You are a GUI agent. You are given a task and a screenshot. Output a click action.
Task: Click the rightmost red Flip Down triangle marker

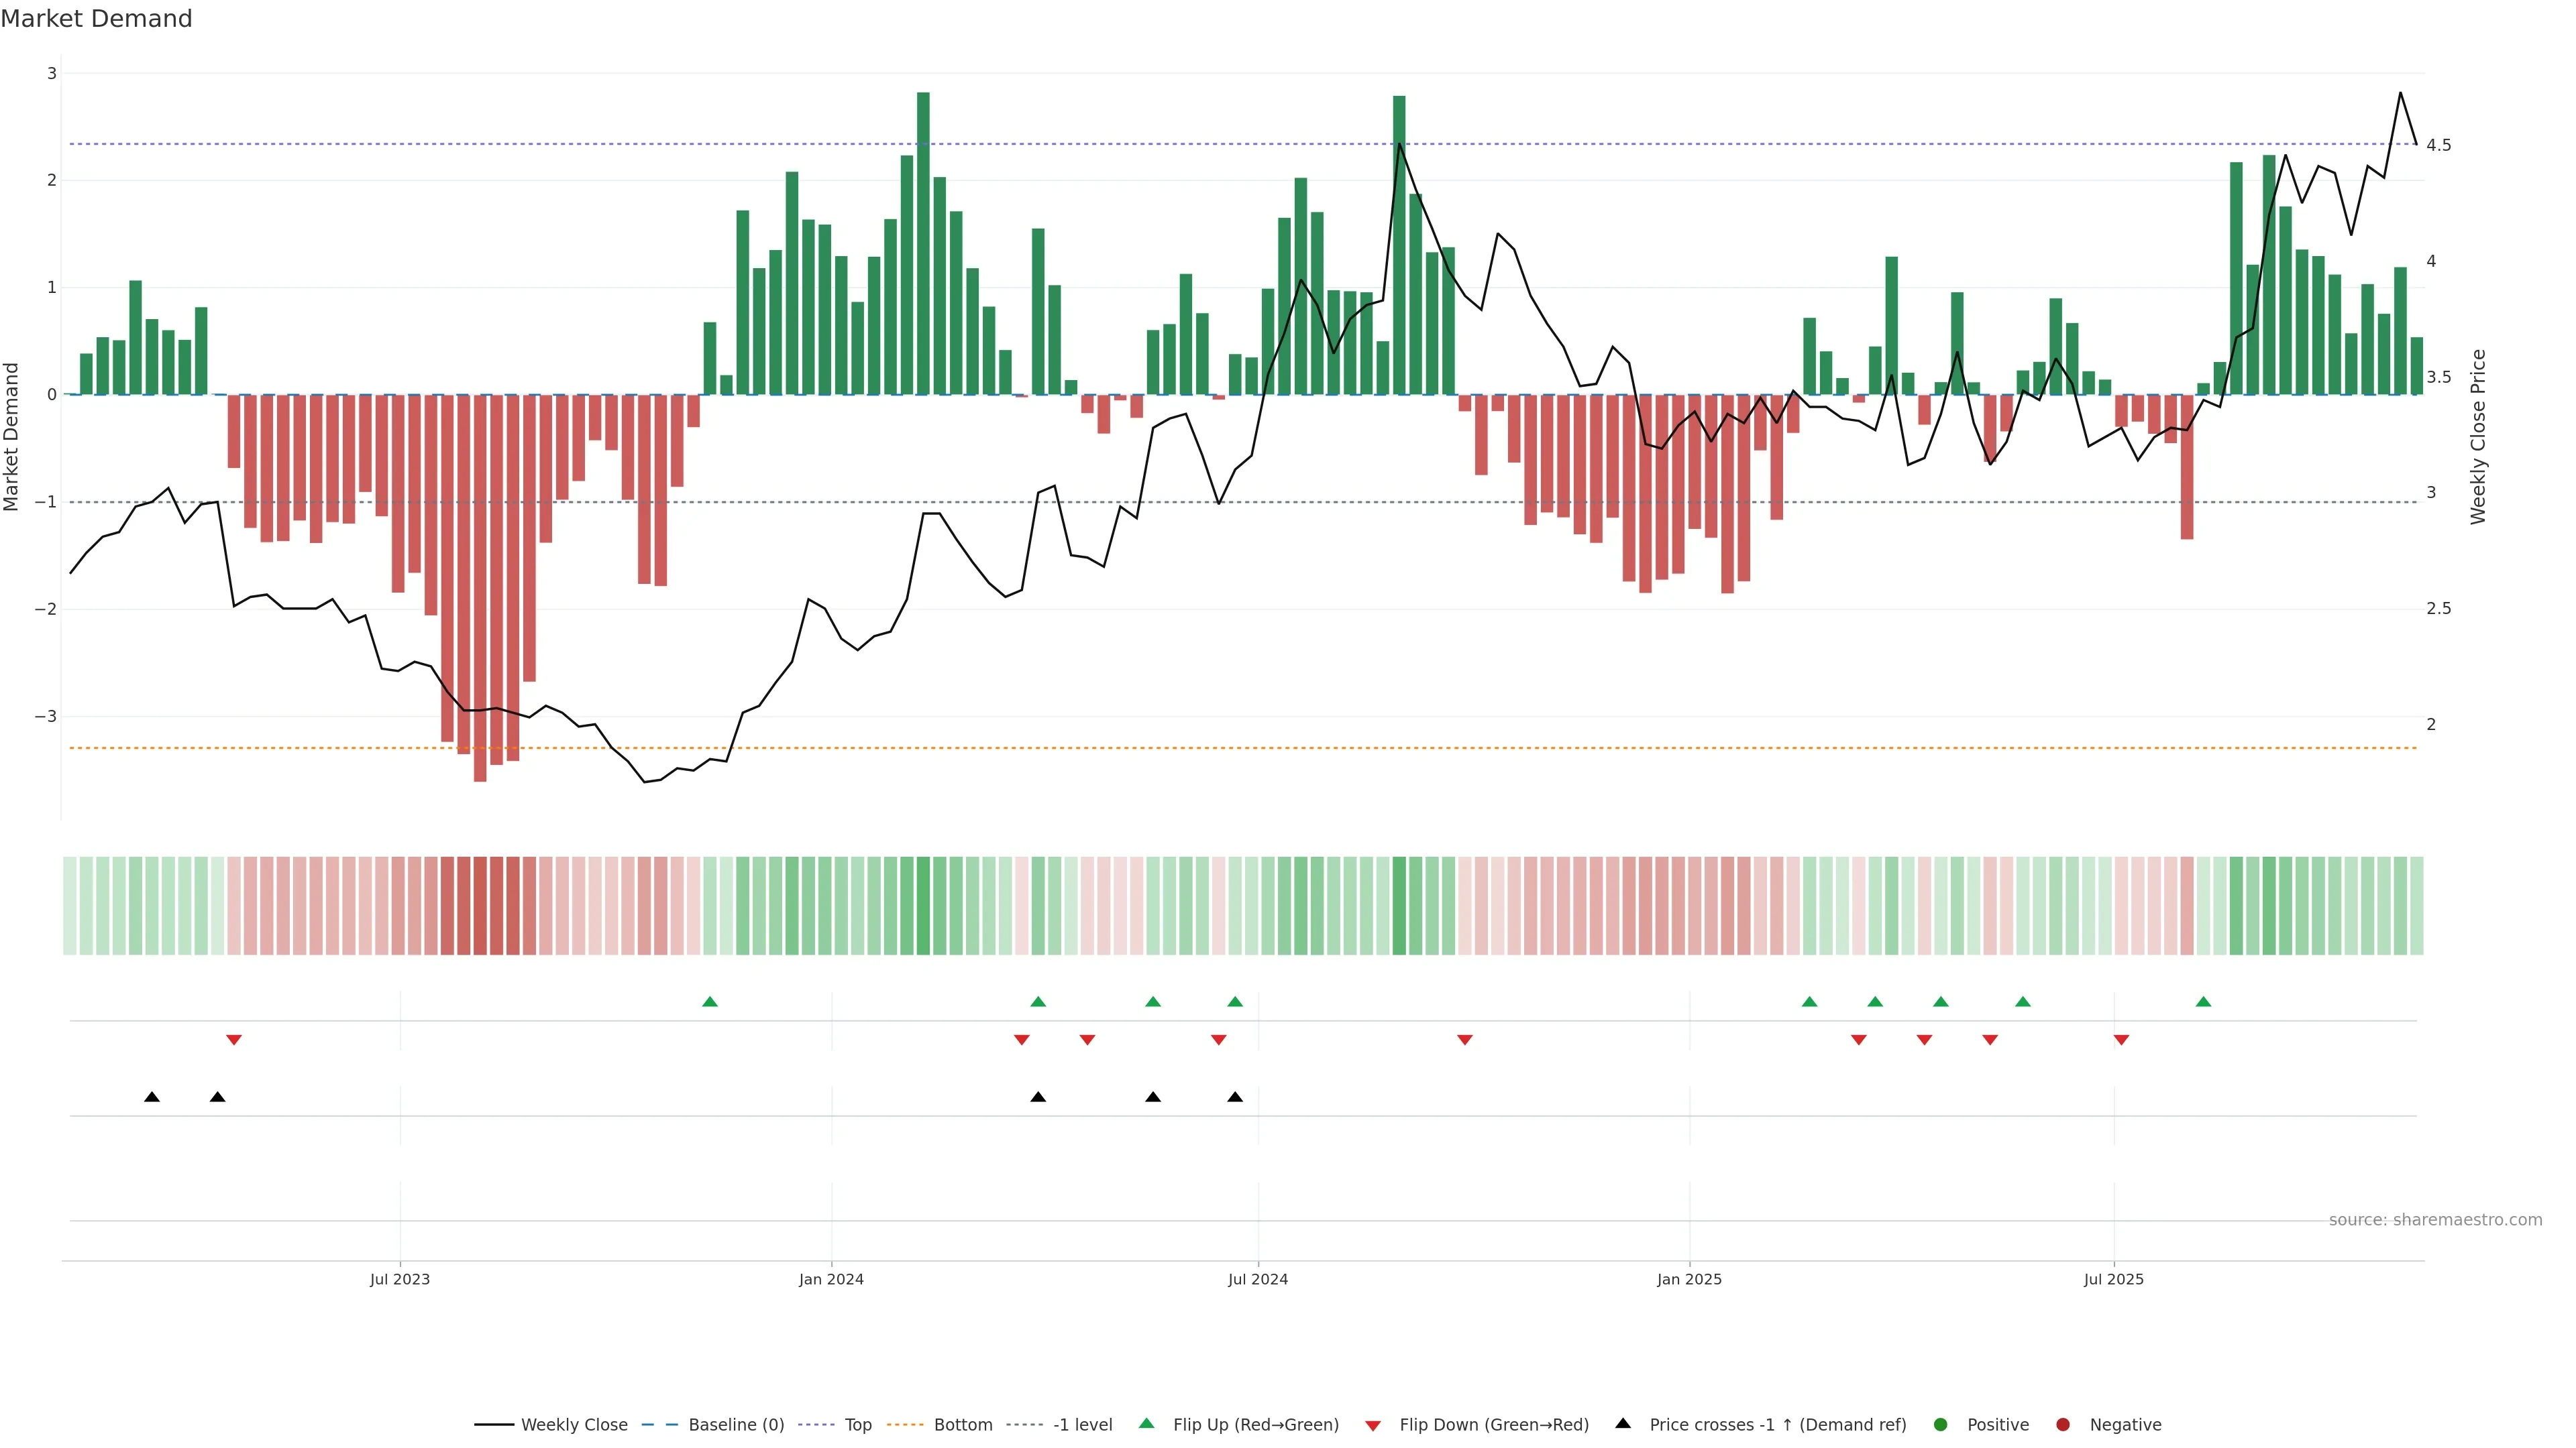[2121, 1040]
